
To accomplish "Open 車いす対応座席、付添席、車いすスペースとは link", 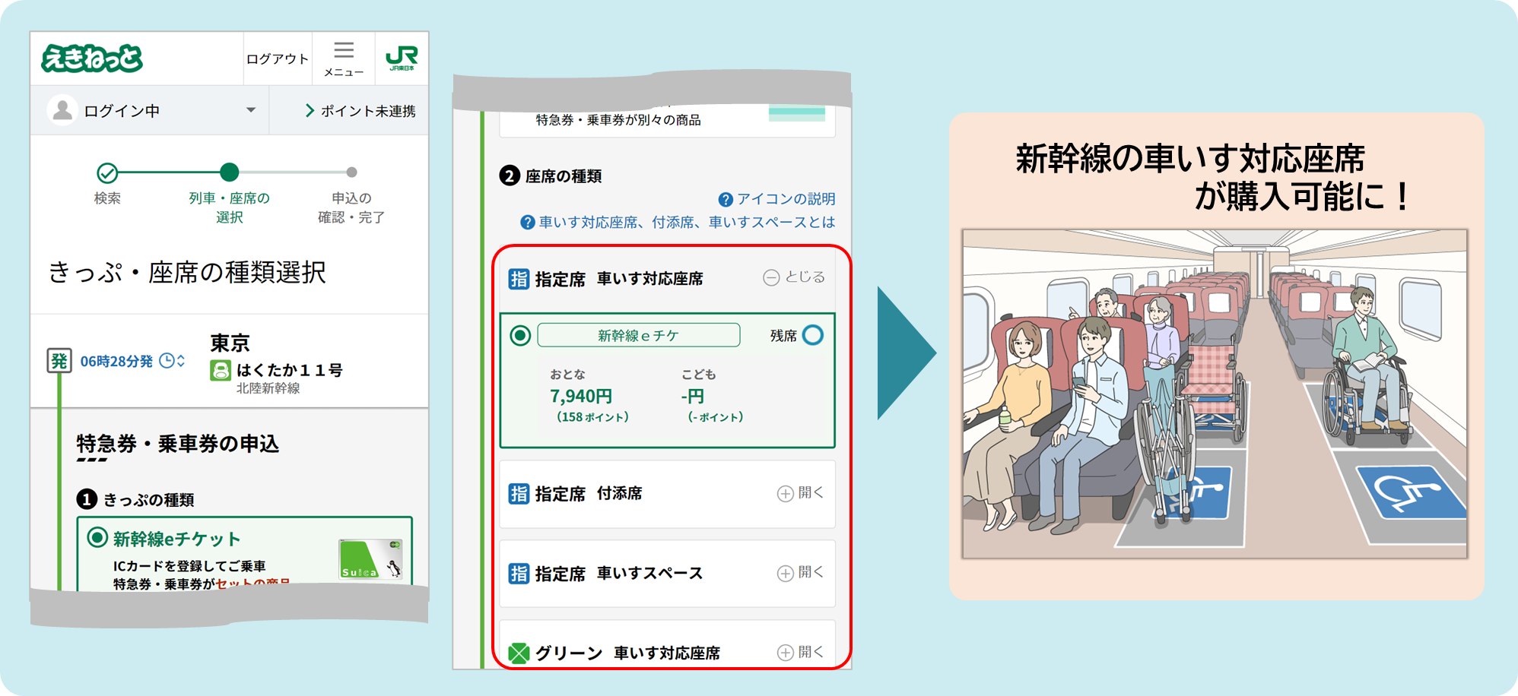I will pyautogui.click(x=687, y=222).
